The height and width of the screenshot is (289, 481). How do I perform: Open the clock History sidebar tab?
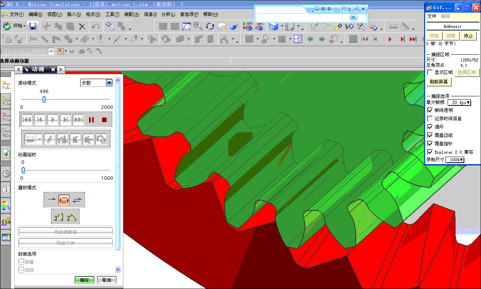[6, 174]
